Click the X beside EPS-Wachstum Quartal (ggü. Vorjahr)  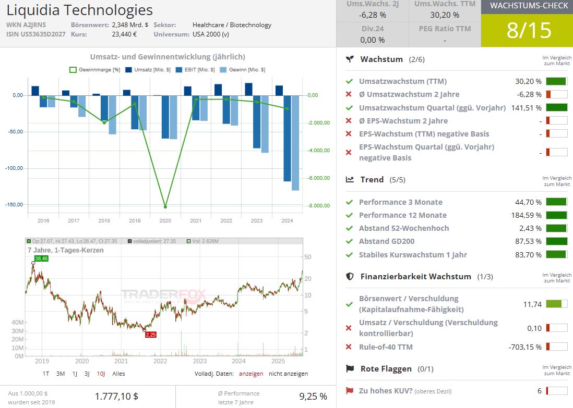click(x=349, y=152)
